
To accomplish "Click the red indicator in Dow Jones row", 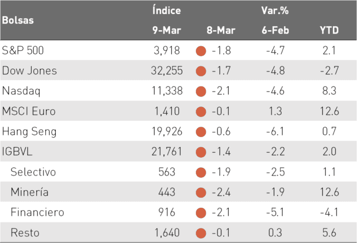I will coord(201,71).
